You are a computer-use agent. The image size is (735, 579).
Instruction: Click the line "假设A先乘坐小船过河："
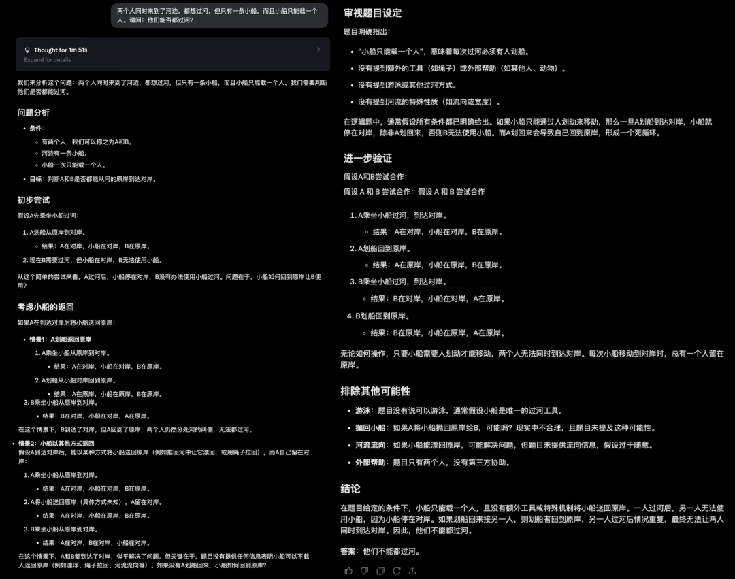pyautogui.click(x=48, y=216)
